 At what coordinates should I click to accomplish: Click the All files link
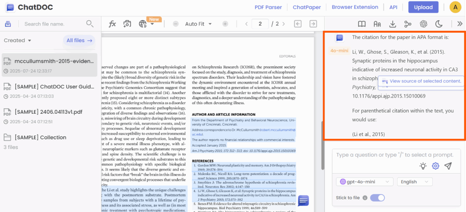[79, 40]
